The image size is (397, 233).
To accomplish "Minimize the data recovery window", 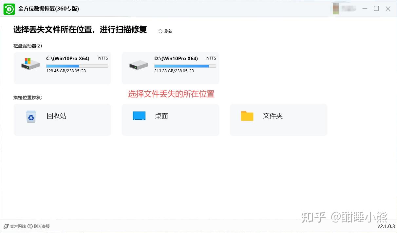I will coord(365,9).
